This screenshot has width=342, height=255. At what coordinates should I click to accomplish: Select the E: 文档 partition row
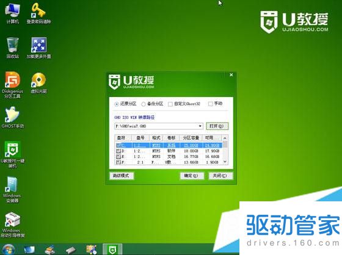point(169,157)
